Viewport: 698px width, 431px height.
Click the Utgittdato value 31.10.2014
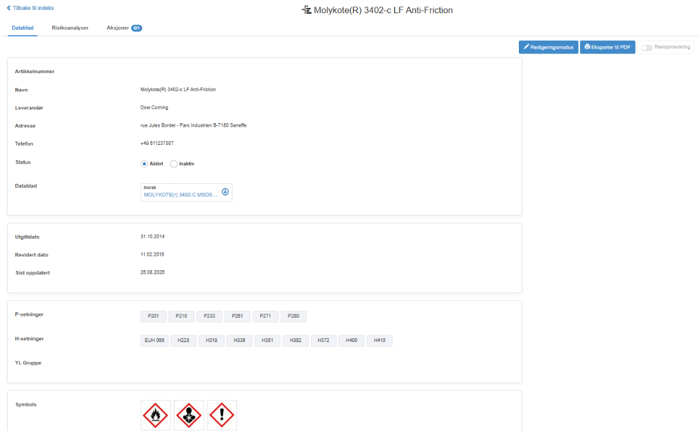point(153,236)
